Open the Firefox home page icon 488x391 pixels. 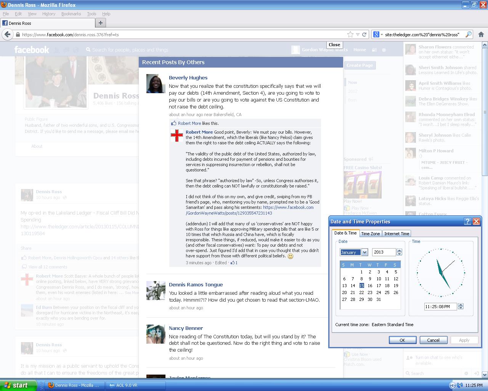click(x=481, y=34)
